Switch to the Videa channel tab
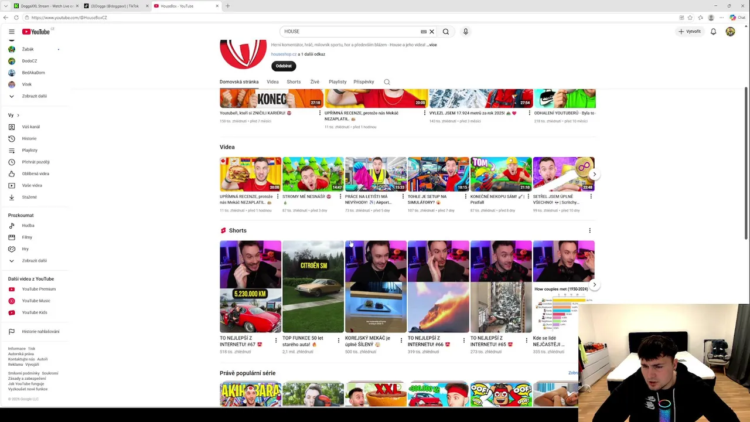This screenshot has width=750, height=422. [x=272, y=82]
